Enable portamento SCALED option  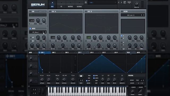coord(138,87)
